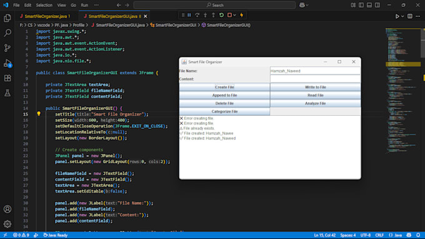Toggle the bottom panel

[369, 5]
